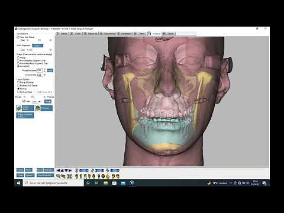Pan view up with up arrow icon
The image size is (284, 213).
(x=62, y=170)
